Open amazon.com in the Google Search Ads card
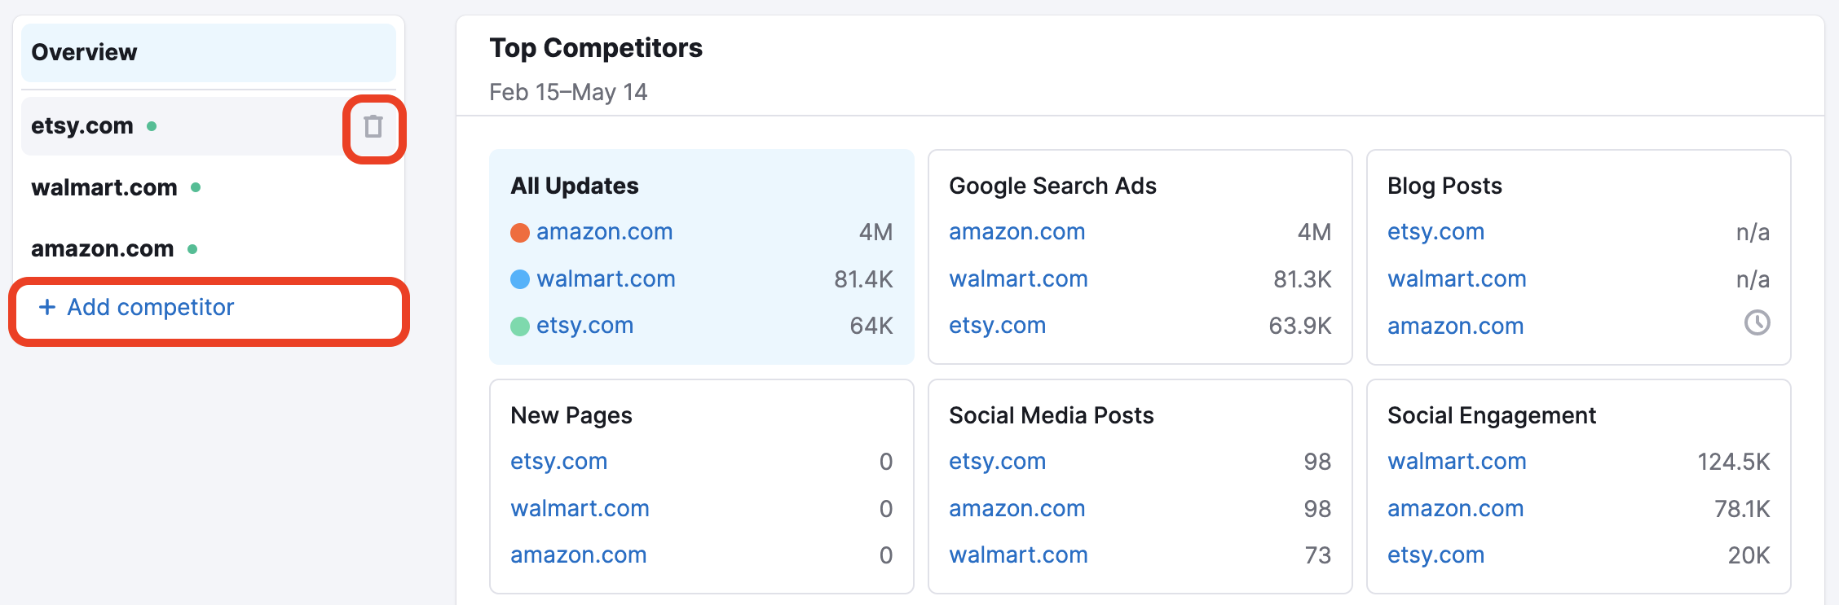This screenshot has height=605, width=1839. [x=1017, y=231]
